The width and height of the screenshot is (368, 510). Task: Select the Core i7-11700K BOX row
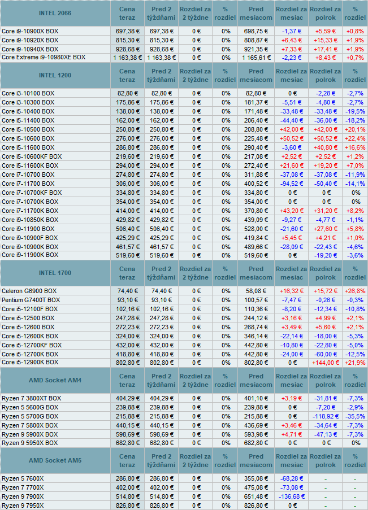[x=30, y=211]
